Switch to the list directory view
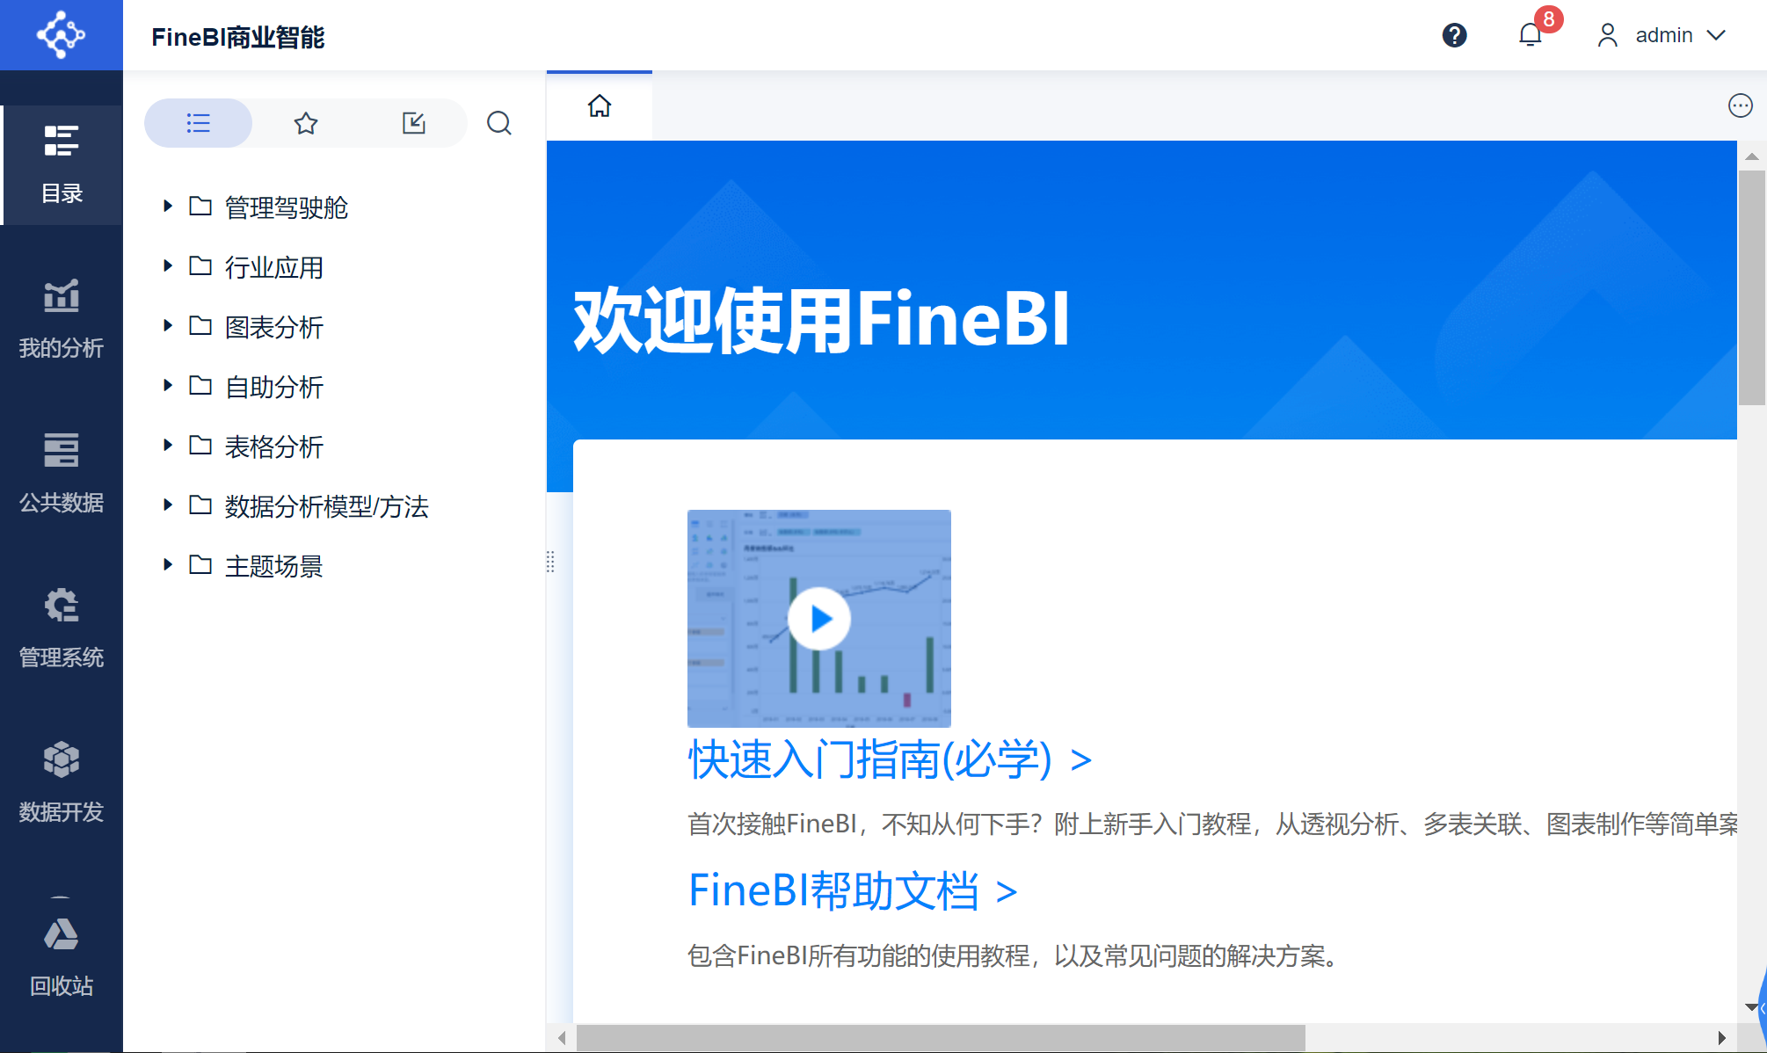 pos(199,123)
